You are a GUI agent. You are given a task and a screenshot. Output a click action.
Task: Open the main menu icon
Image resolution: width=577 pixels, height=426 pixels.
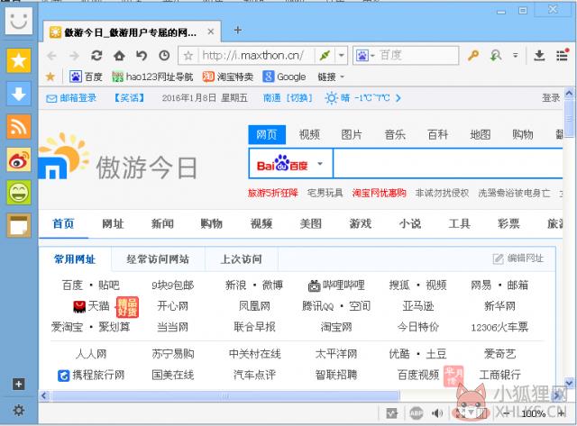(x=563, y=55)
